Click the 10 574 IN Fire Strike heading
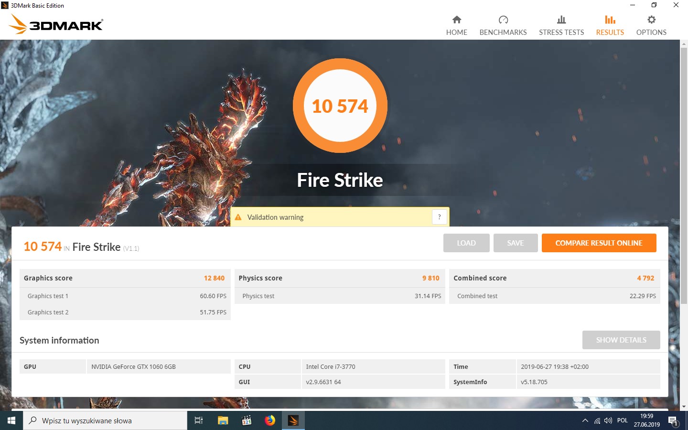688x430 pixels. [x=81, y=247]
